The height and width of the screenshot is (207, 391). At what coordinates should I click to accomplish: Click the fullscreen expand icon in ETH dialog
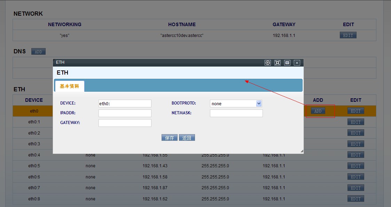point(277,63)
